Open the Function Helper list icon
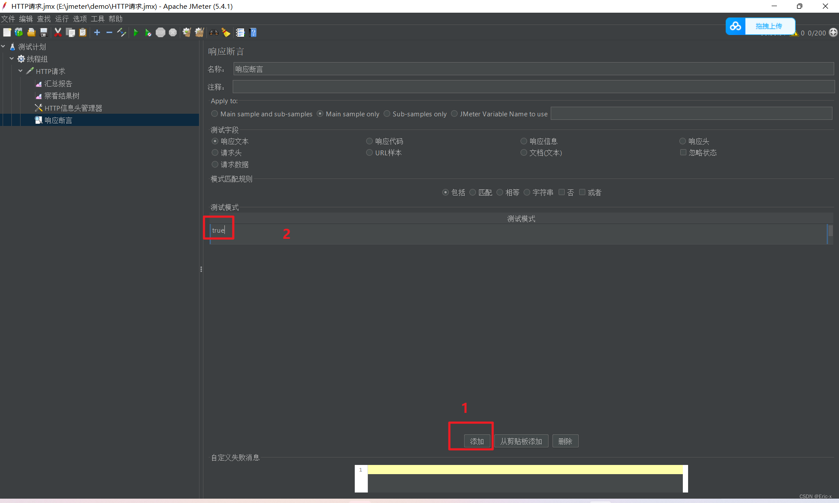The height and width of the screenshot is (503, 839). [240, 32]
